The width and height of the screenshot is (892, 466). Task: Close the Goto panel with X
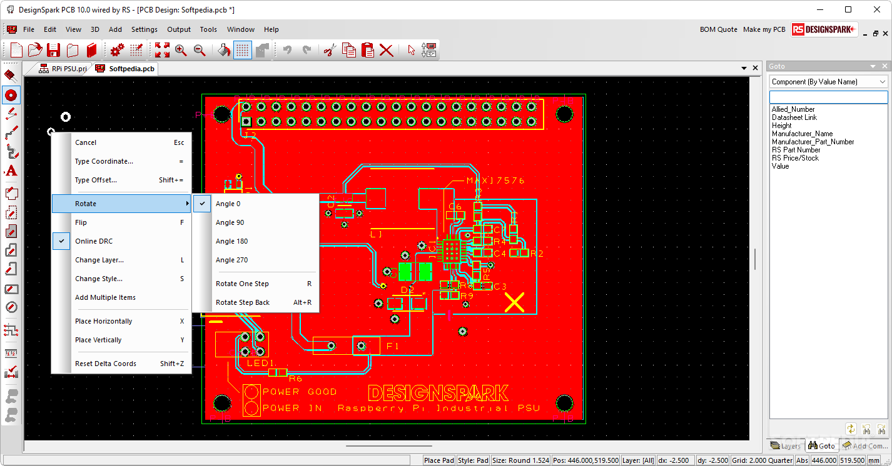pyautogui.click(x=885, y=66)
